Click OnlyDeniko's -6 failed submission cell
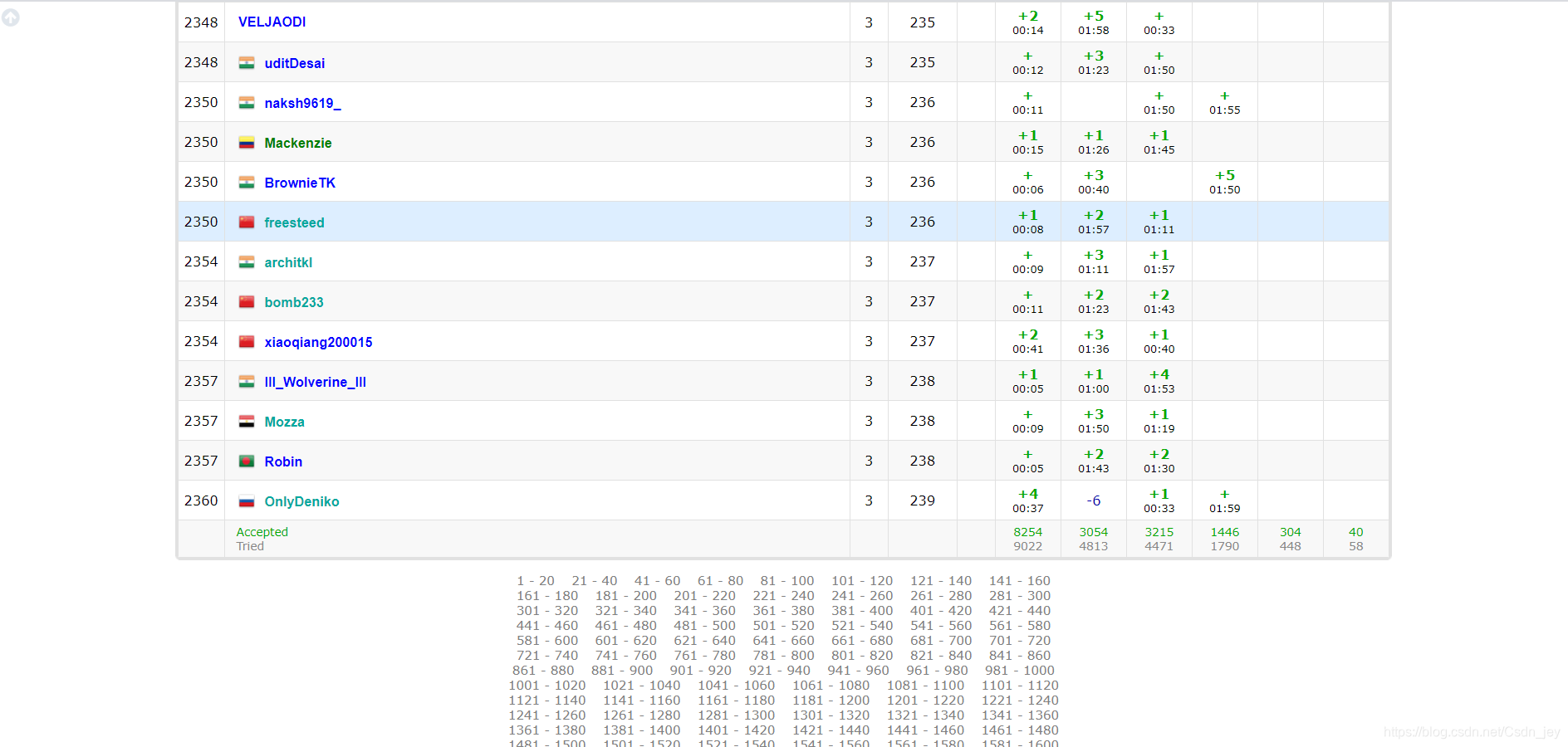 (x=1094, y=500)
